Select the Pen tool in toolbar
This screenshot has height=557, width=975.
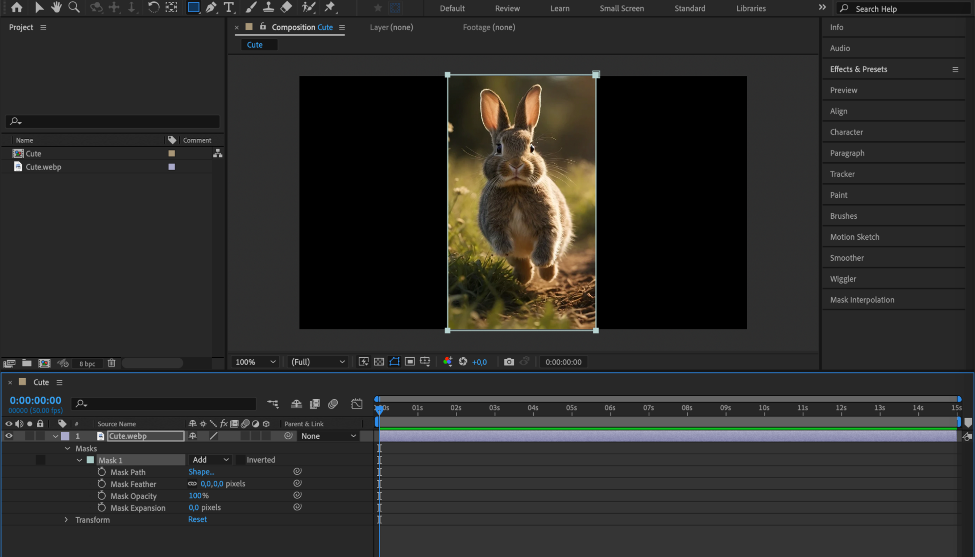pyautogui.click(x=211, y=7)
